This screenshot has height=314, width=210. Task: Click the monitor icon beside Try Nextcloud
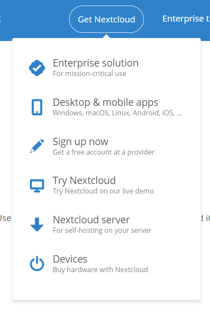tap(37, 186)
